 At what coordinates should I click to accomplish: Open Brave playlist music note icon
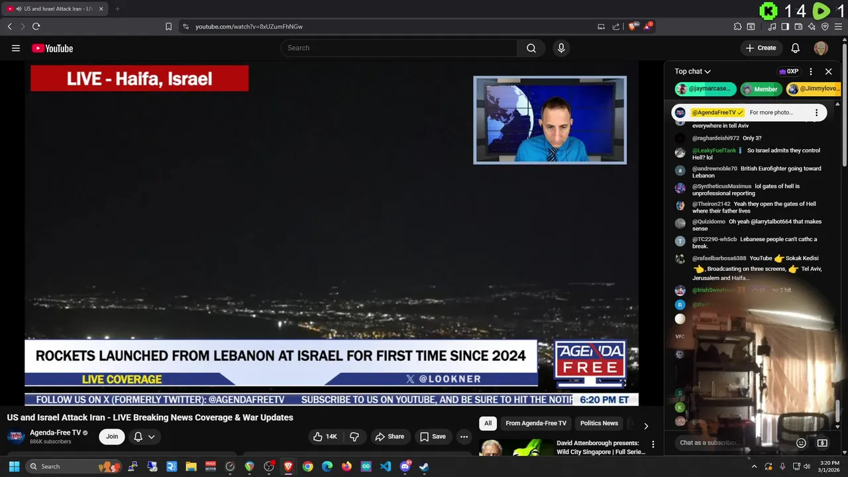pyautogui.click(x=772, y=26)
